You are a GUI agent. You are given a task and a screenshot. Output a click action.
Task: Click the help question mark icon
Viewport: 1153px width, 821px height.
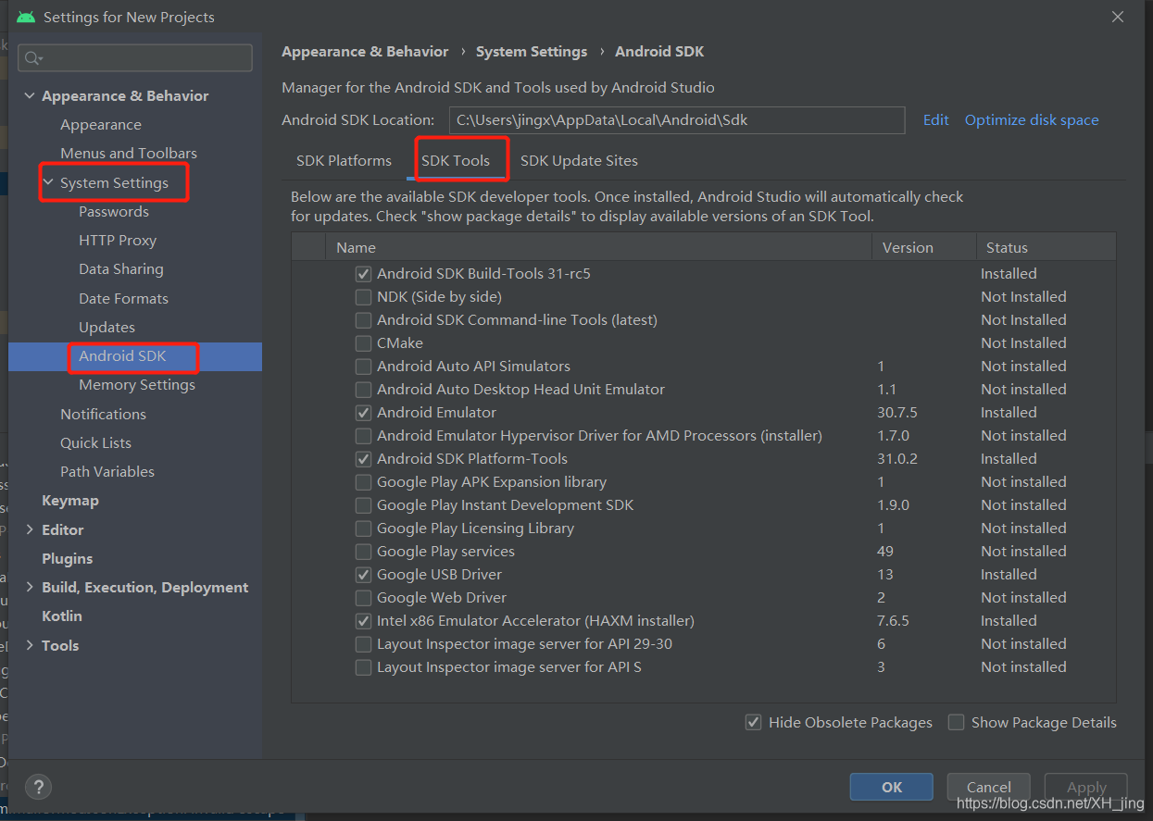click(38, 787)
